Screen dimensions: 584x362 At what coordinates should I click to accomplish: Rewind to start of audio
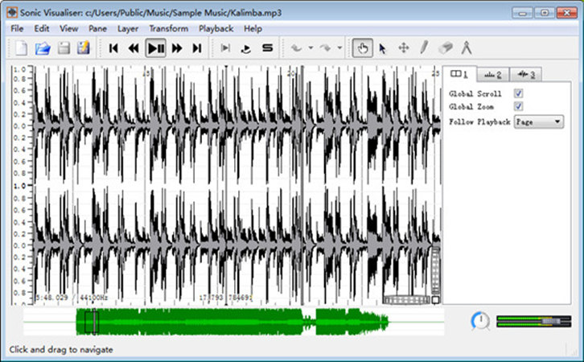113,48
